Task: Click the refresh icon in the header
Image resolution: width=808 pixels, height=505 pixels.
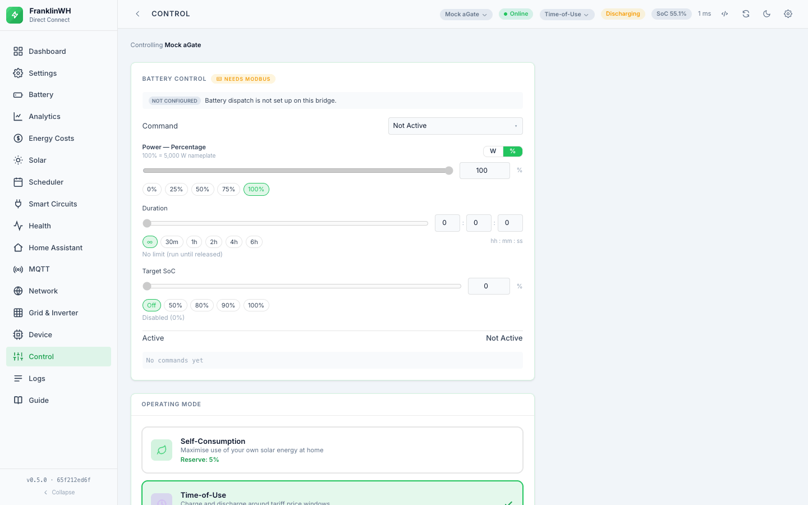Action: tap(746, 14)
